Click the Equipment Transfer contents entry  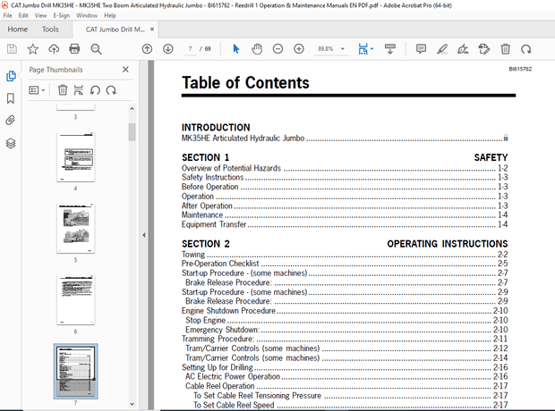click(345, 224)
